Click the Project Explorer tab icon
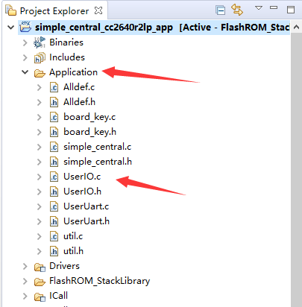The image size is (302, 307). pyautogui.click(x=10, y=10)
